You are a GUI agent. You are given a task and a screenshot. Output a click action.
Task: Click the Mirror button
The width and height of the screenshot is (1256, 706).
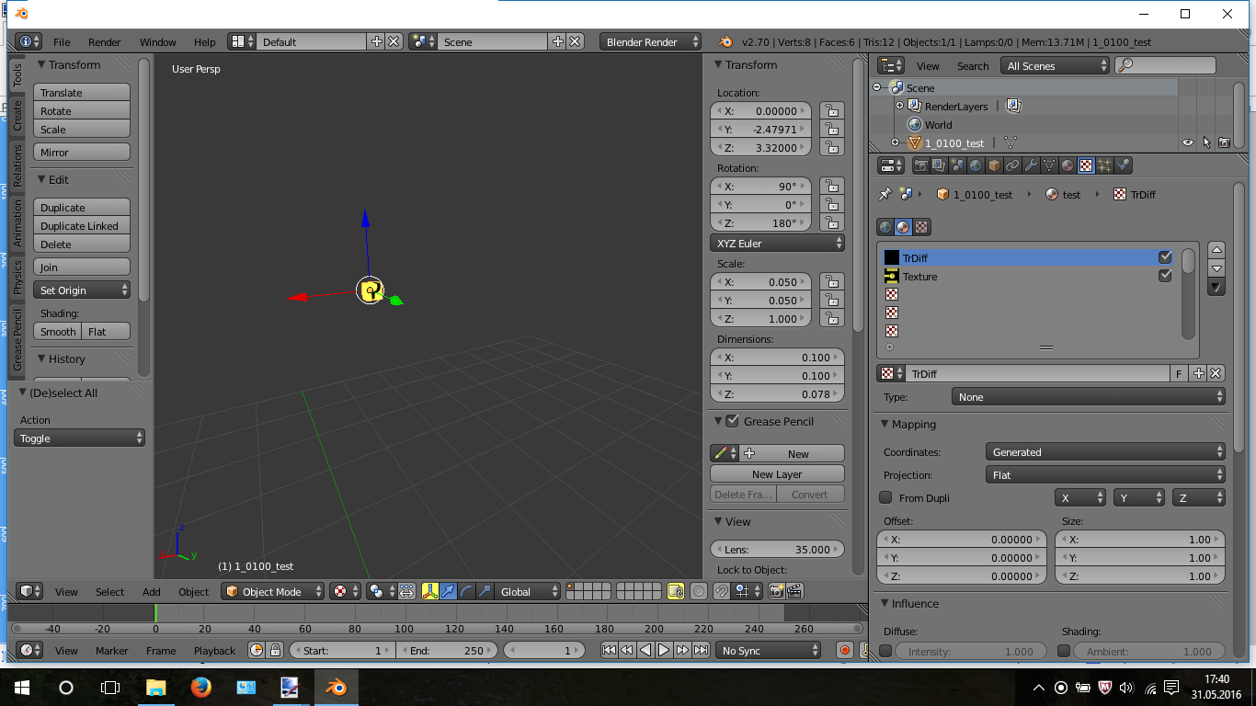[82, 153]
